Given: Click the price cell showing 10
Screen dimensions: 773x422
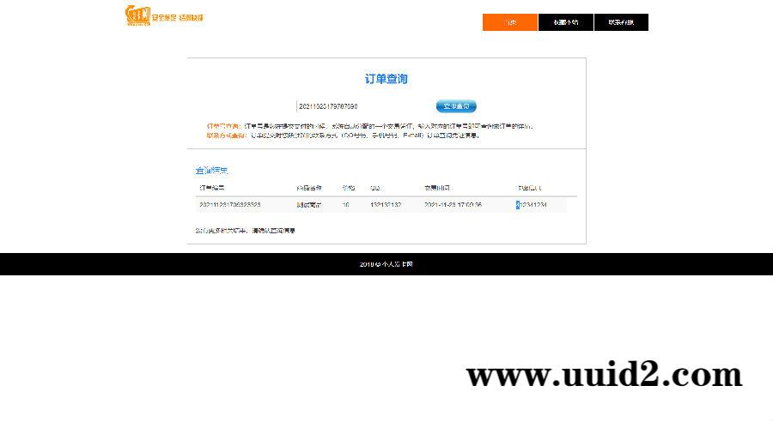Looking at the screenshot, I should pos(345,205).
